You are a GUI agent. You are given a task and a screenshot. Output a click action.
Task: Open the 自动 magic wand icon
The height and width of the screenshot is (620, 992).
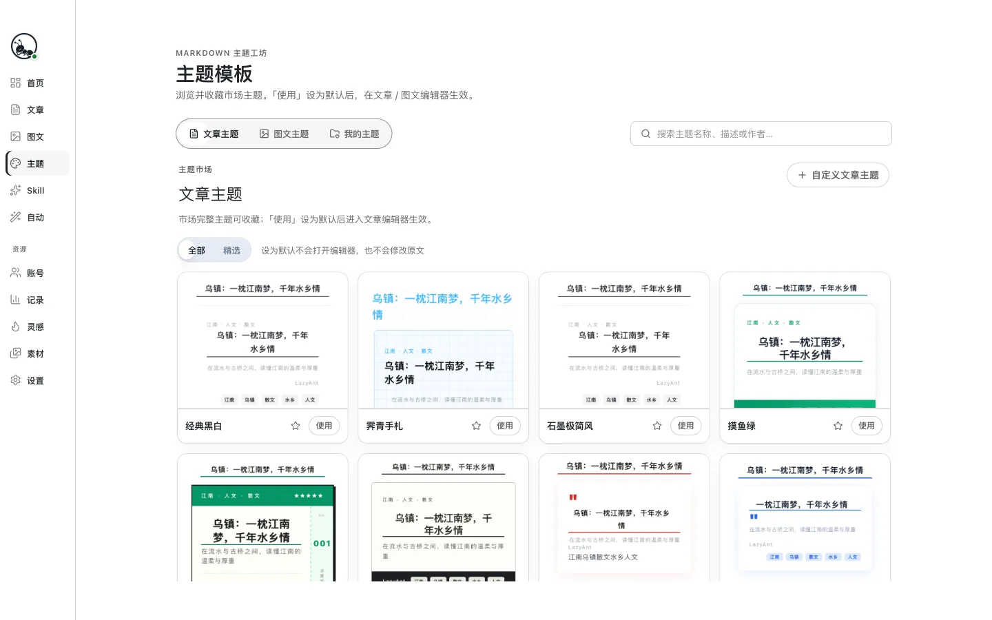click(x=15, y=217)
